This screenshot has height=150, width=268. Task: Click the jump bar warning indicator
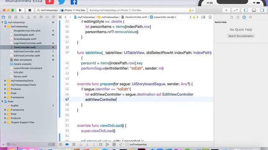[x=194, y=17]
